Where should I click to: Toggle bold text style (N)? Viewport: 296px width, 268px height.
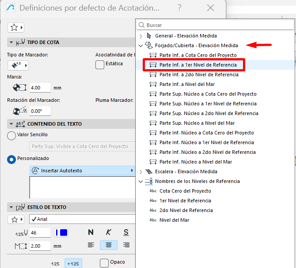click(91, 232)
